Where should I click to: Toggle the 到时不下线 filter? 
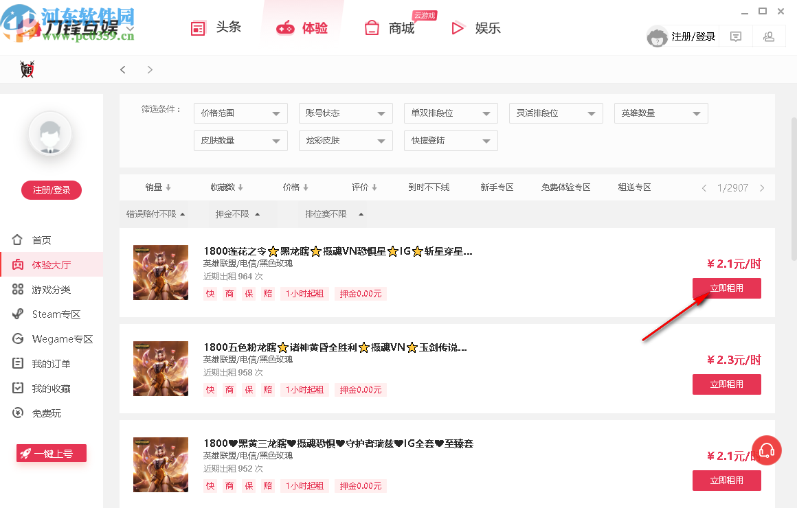429,187
